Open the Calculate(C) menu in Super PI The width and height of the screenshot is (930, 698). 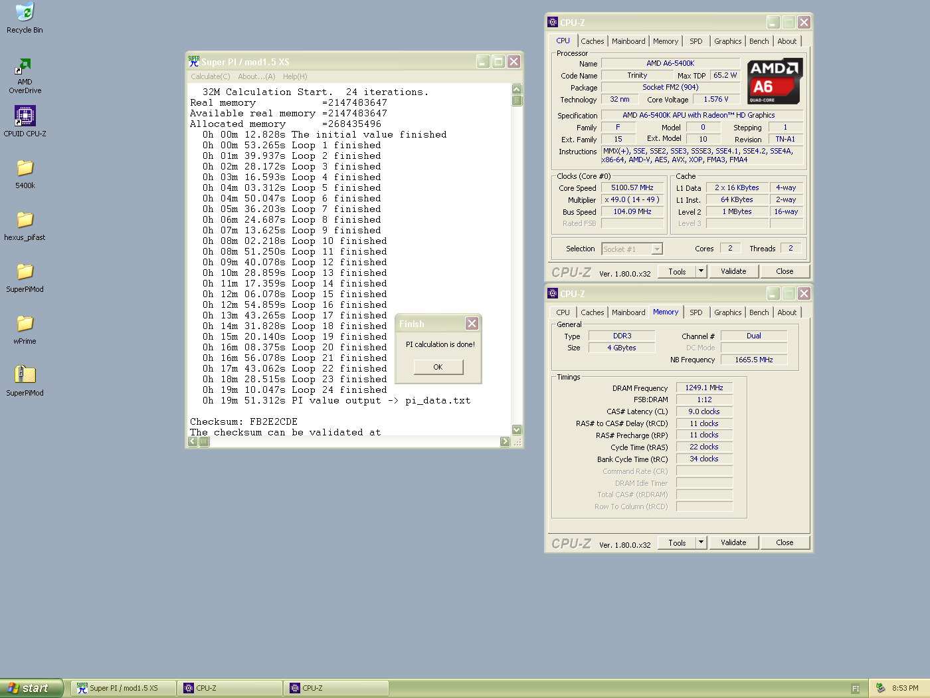tap(211, 76)
